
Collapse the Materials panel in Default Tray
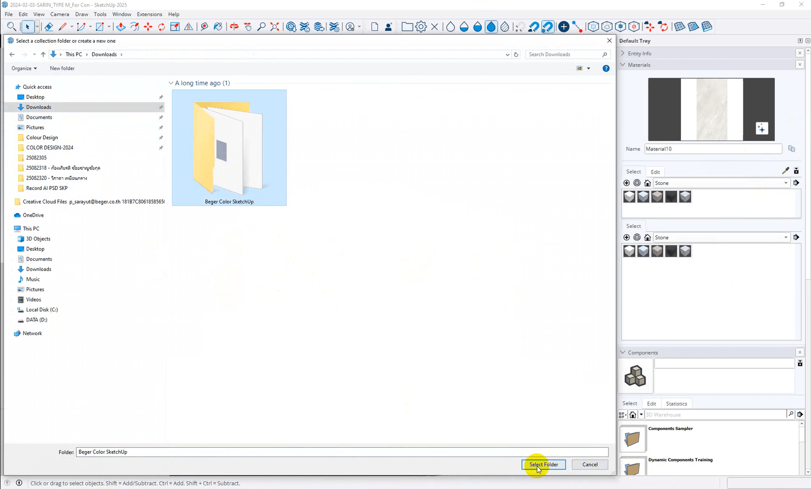(x=623, y=65)
